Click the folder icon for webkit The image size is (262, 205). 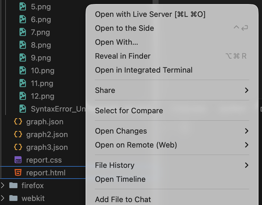pyautogui.click(x=13, y=198)
